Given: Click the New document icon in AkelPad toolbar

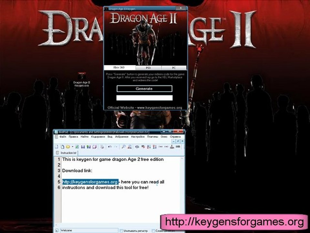Looking at the screenshot, I should point(57,147).
